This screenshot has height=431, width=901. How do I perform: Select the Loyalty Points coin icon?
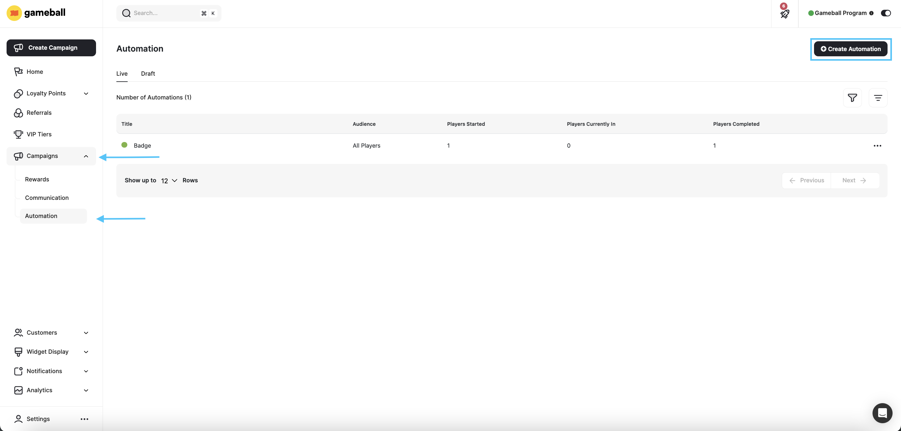point(18,93)
